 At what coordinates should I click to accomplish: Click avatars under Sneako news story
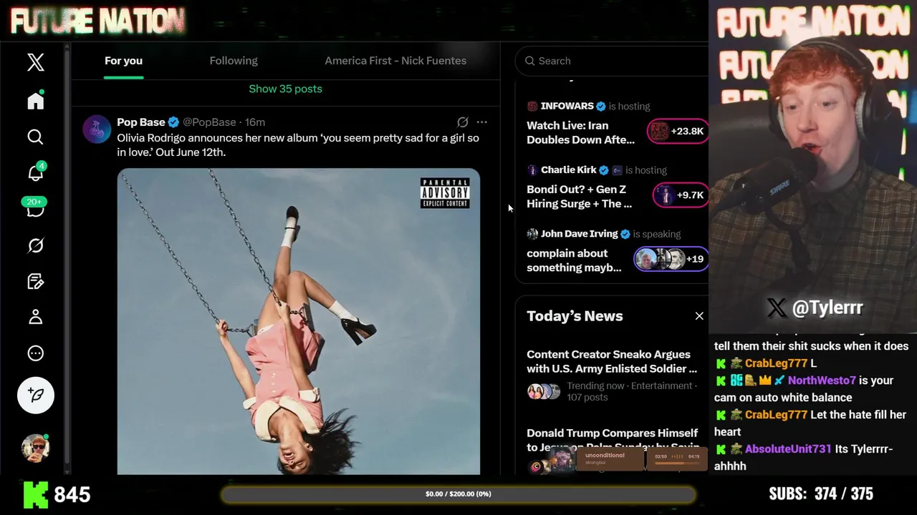coord(544,391)
